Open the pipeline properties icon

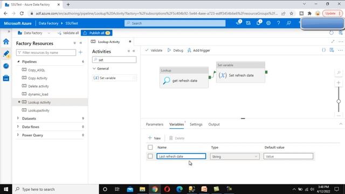(x=332, y=50)
